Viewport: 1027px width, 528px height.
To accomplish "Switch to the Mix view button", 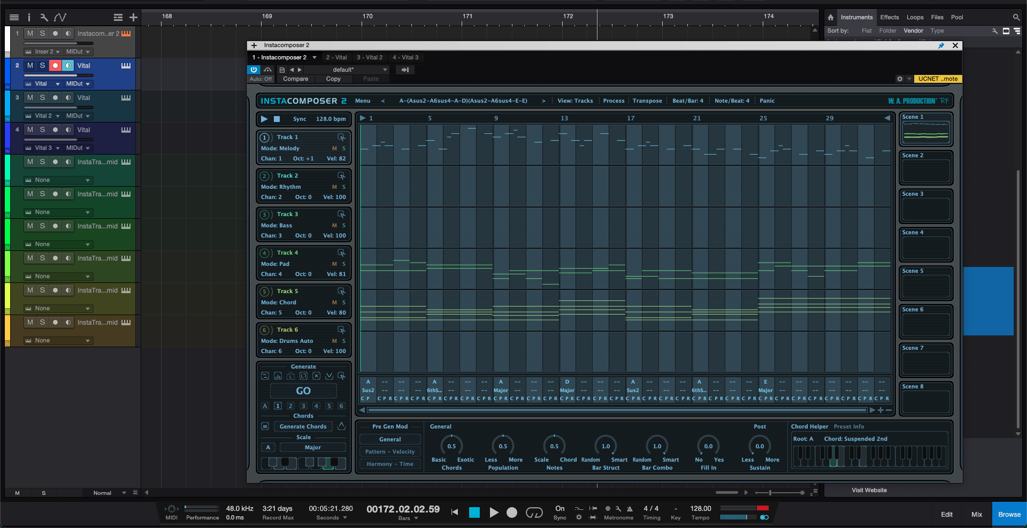I will coord(977,514).
